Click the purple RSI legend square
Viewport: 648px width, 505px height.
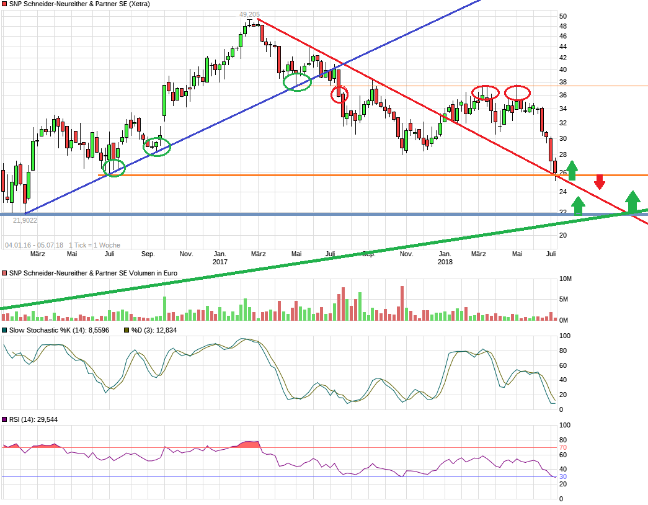4,420
